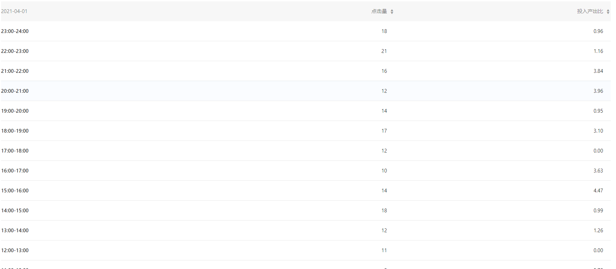Select the 21:00-22:00 time row
Screen dimensions: 616x269
(x=306, y=71)
